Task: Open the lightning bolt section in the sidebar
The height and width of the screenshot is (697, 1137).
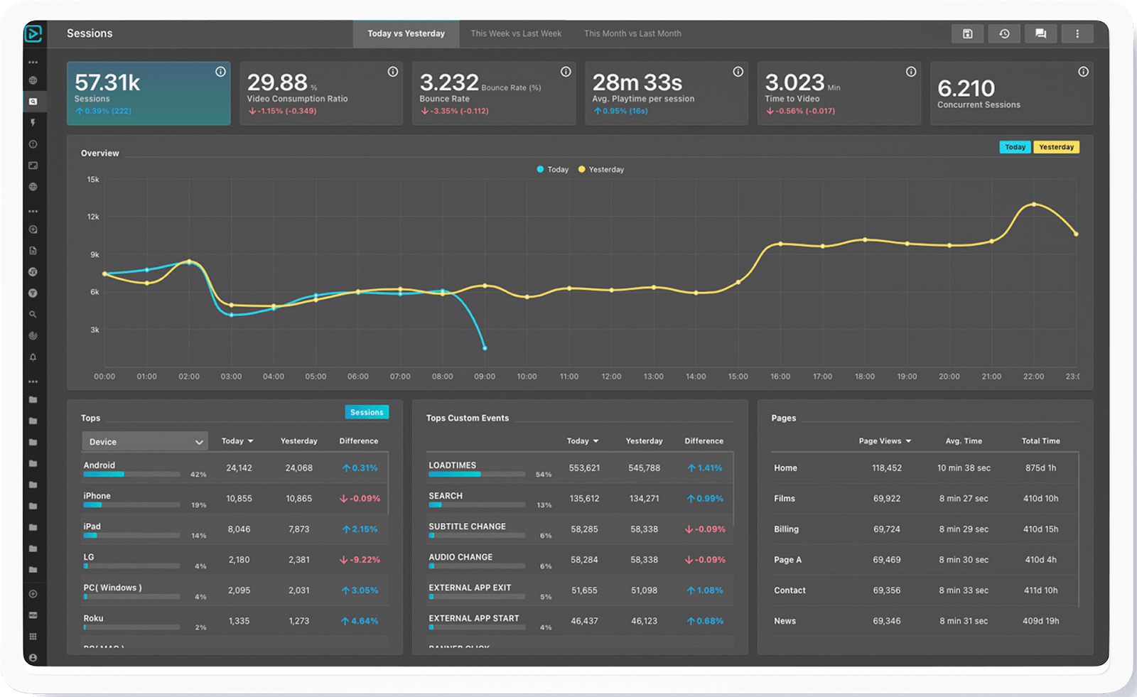Action: point(33,122)
